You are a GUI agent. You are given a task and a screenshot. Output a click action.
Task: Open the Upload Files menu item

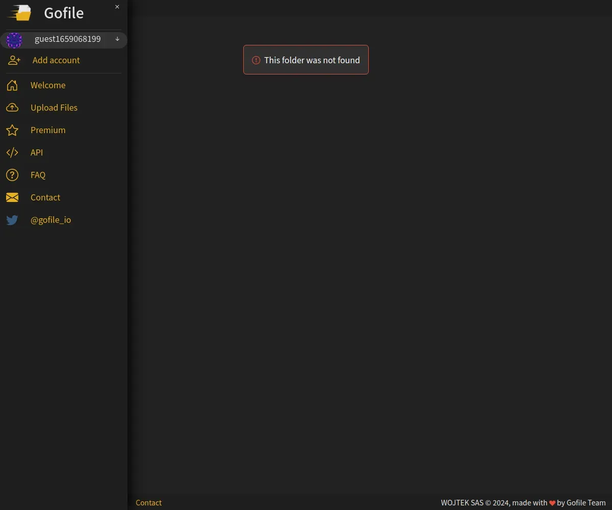point(54,108)
